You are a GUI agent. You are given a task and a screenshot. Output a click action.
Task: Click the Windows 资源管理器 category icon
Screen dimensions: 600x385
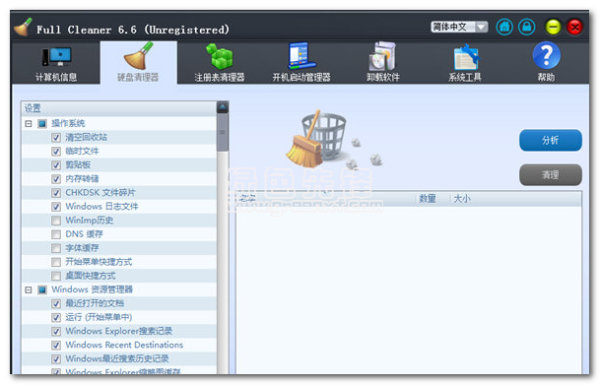[42, 289]
